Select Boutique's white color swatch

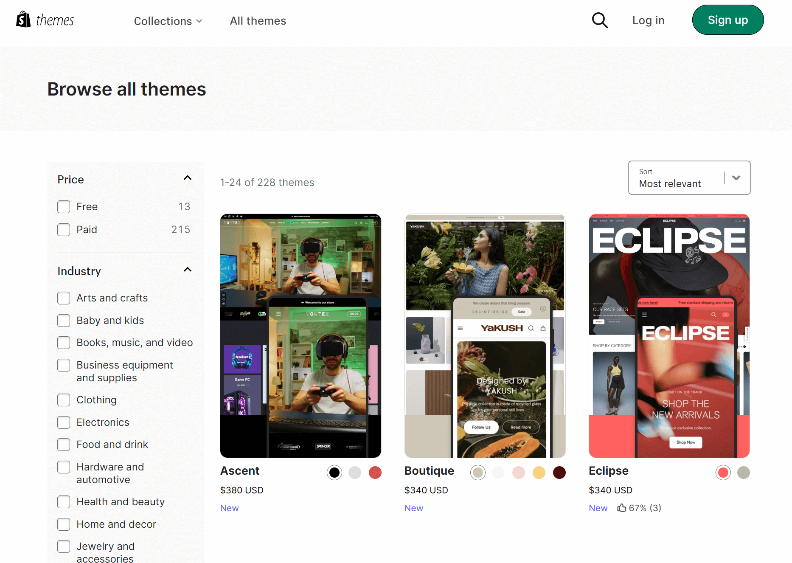498,473
